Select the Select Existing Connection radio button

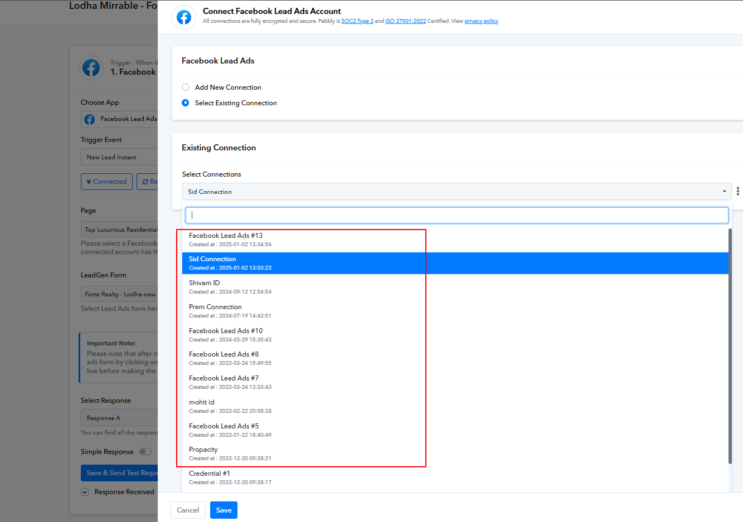pyautogui.click(x=186, y=103)
